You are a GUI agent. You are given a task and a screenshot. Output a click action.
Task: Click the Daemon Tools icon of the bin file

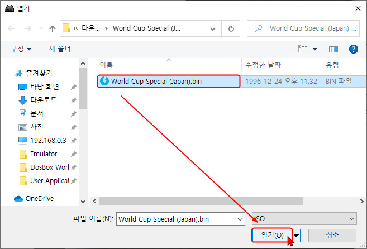point(104,81)
